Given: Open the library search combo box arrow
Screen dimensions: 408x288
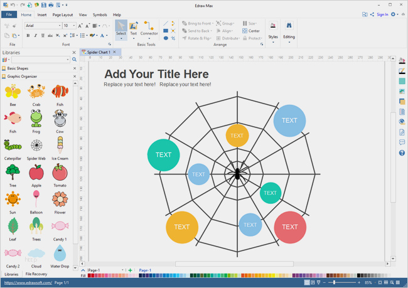Looking at the screenshot, I should pos(68,60).
